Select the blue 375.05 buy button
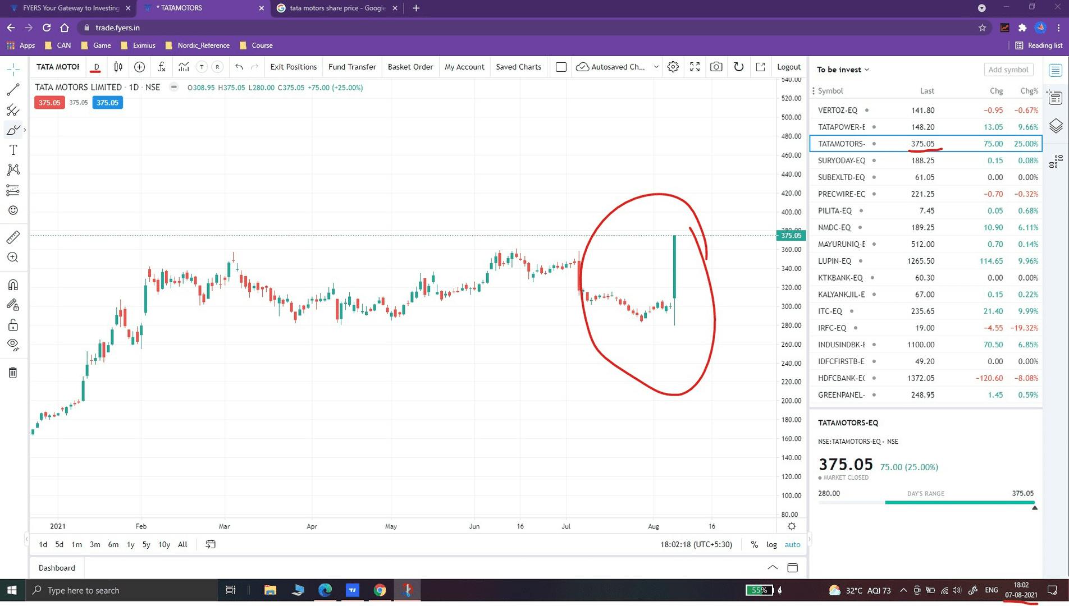The image size is (1069, 606). coord(107,103)
